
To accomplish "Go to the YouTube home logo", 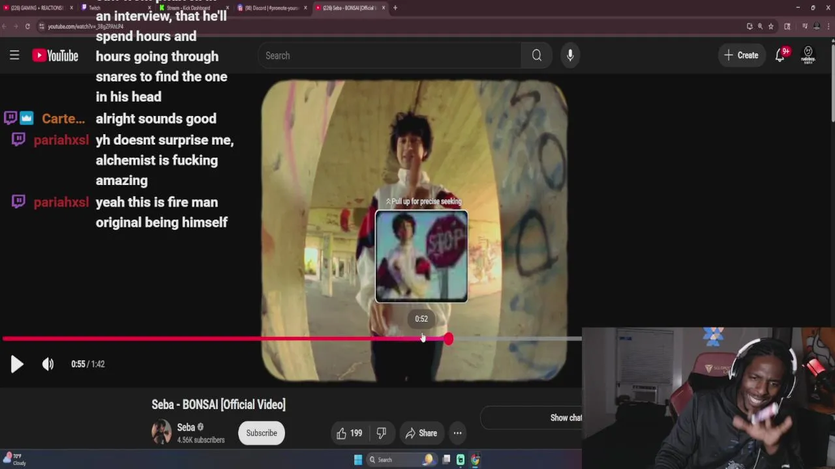I will click(x=55, y=55).
